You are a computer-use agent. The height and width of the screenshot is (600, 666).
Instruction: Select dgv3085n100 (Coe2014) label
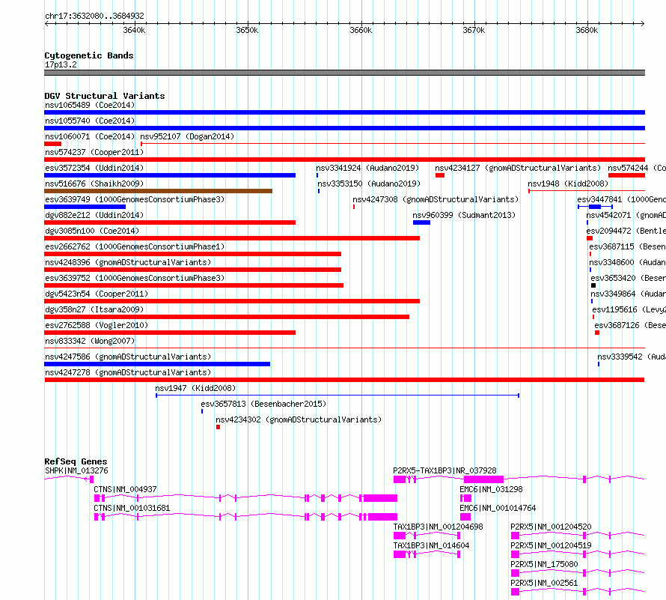tap(92, 231)
